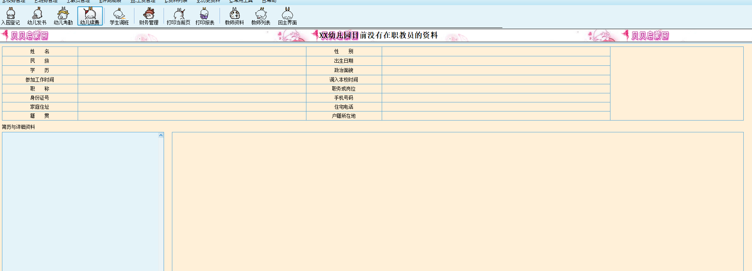Viewport: 752px width, 271px height.
Task: Click the scroll-up arrow of résumé box
Action: tap(161, 135)
